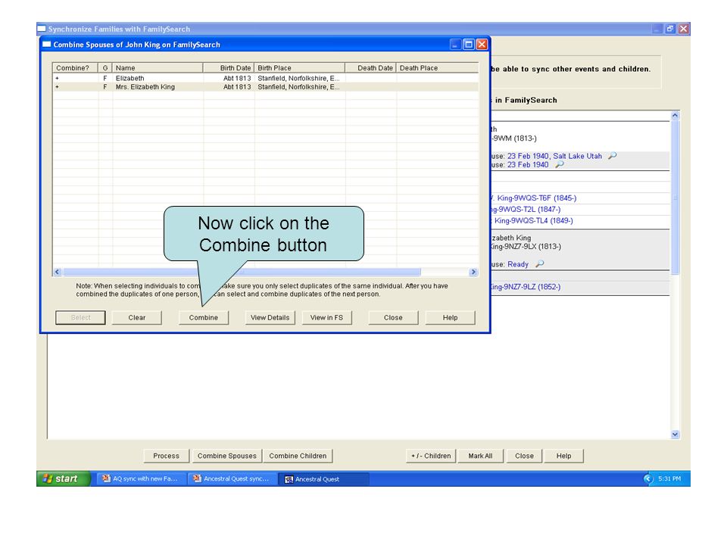
Task: Open the 23 Feb 1940, Salt Lake Utah link
Action: coord(554,156)
